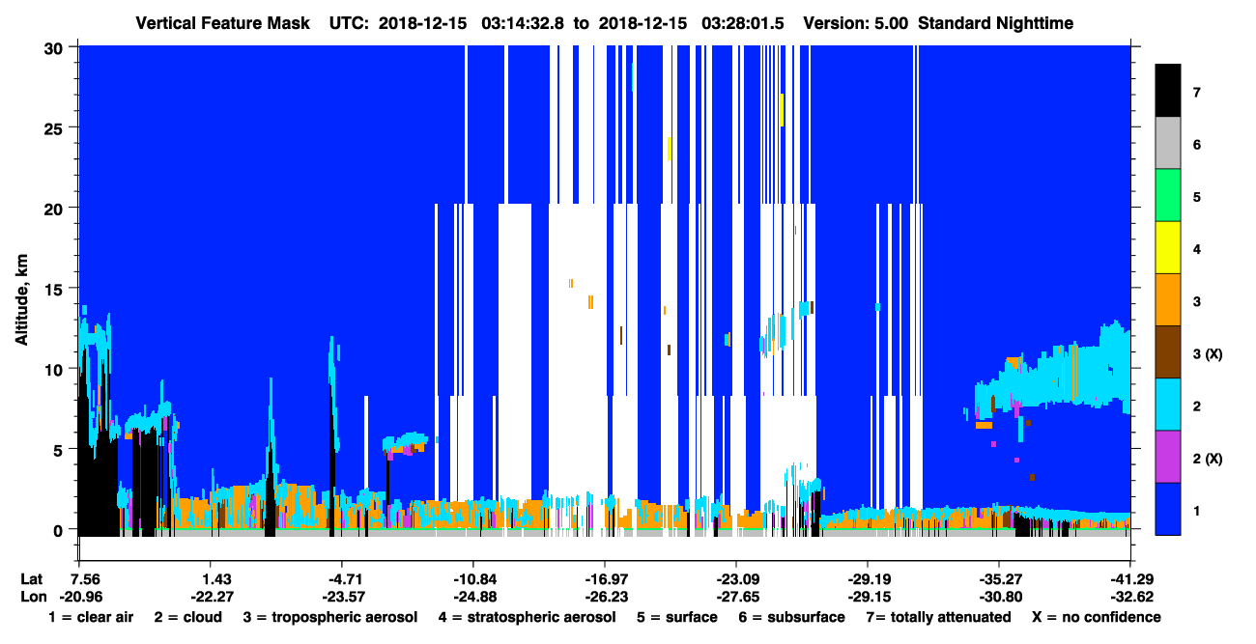1256x644 pixels.
Task: Click the 'Lon' row label
Action: point(33,597)
